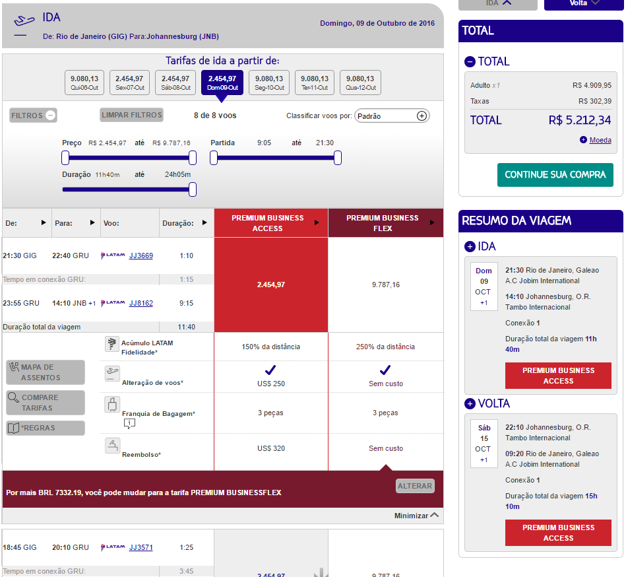The image size is (626, 577).
Task: Click the minus icon on FILTROS
Action: (x=50, y=115)
